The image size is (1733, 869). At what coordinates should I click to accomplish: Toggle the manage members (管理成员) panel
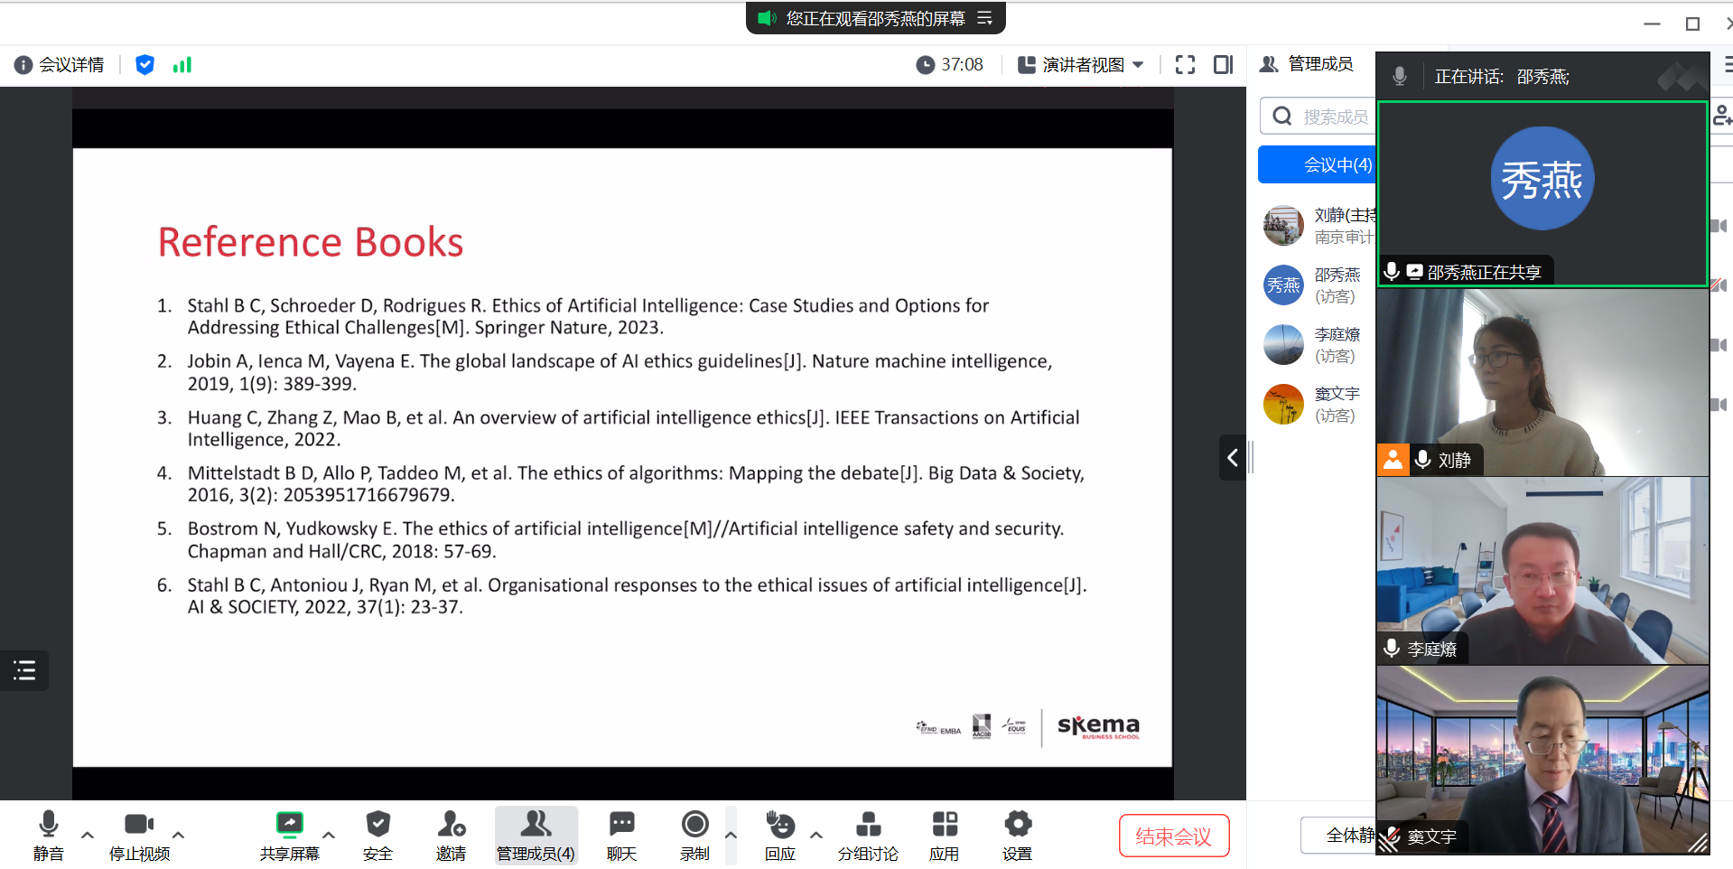536,835
